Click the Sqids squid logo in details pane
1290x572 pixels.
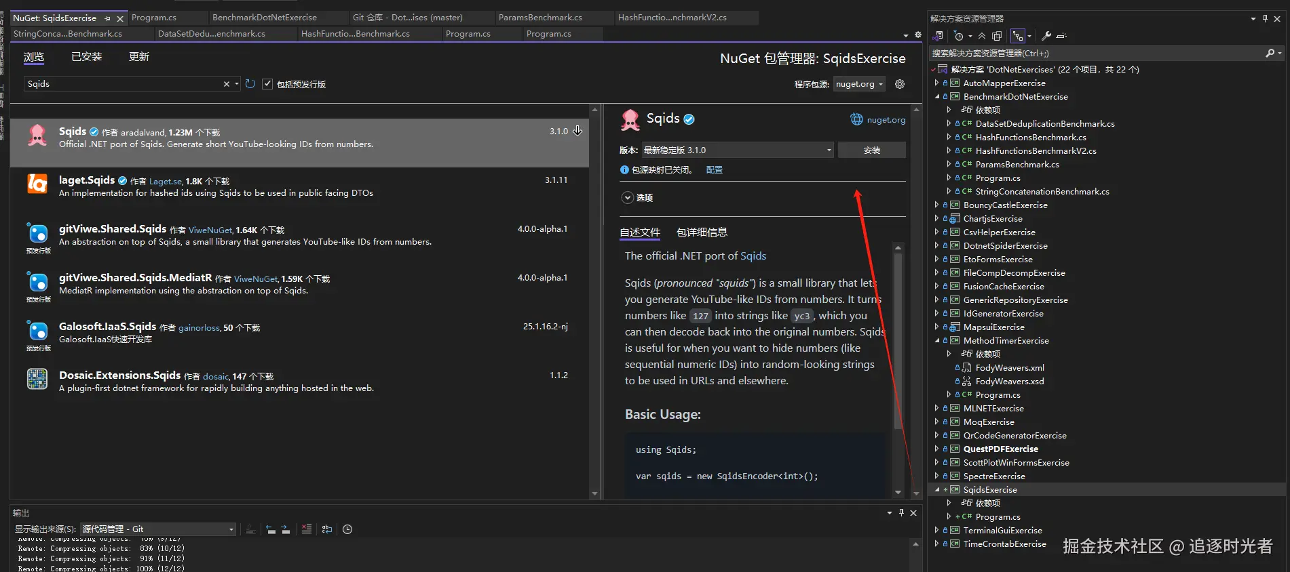[630, 120]
